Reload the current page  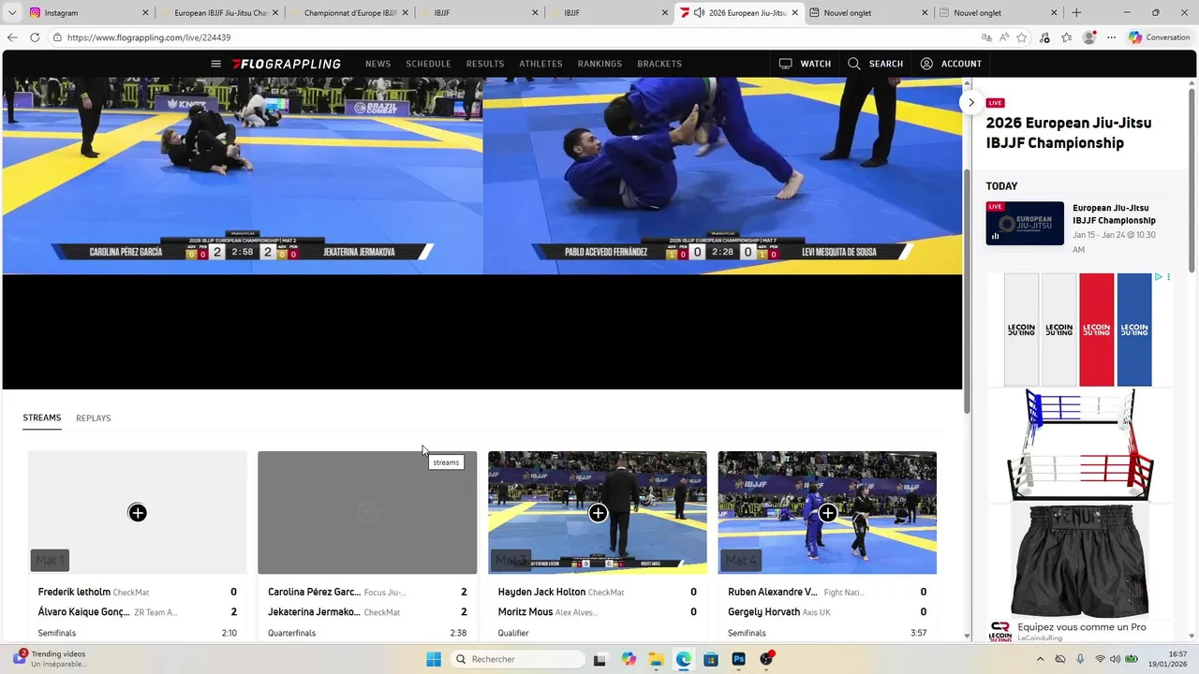pos(35,37)
